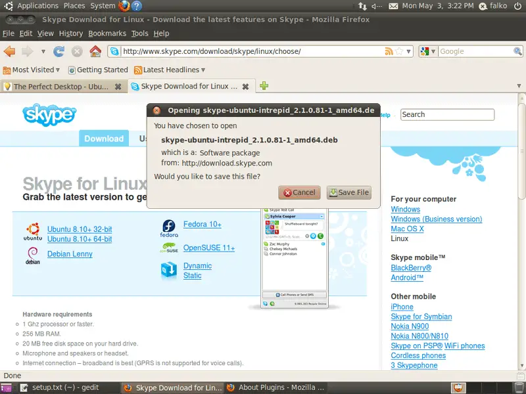The image size is (526, 394).
Task: Switch to About Plugins taskbar window
Action: coord(275,387)
